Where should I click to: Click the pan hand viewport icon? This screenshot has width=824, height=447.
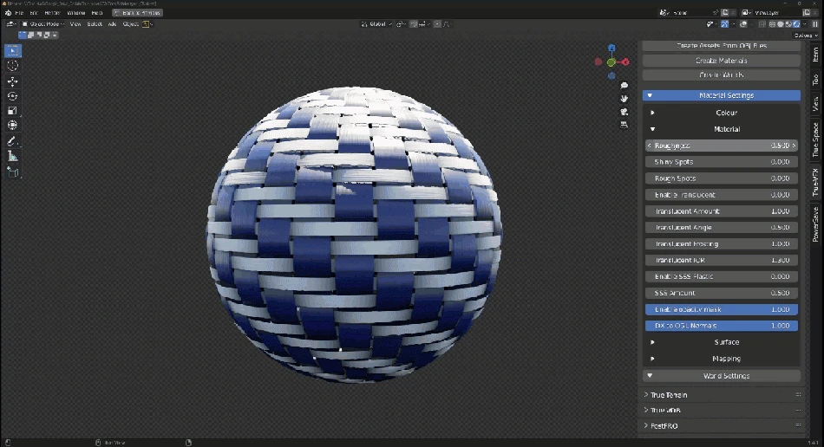coord(624,99)
